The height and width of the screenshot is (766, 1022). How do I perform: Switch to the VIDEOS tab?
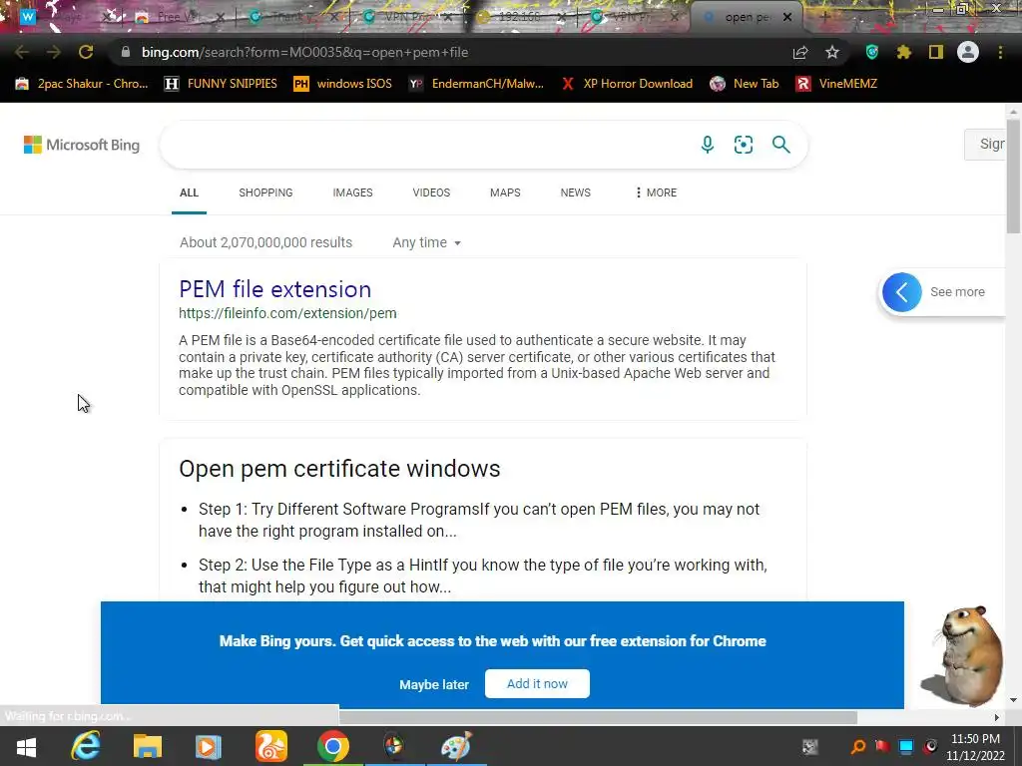[431, 192]
